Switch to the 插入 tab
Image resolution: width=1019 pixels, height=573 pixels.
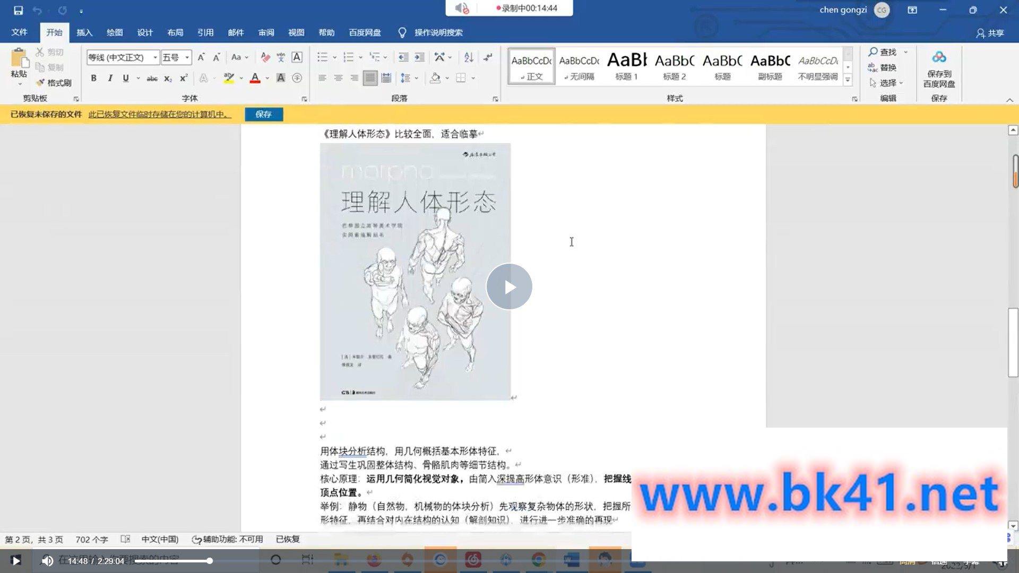pos(84,32)
